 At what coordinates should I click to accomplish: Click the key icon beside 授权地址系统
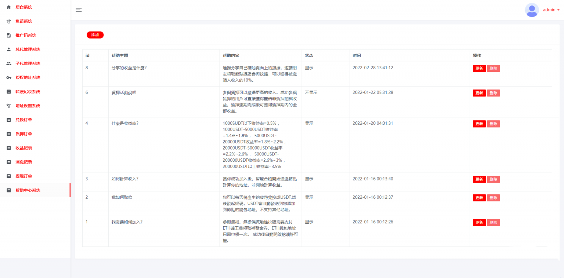click(9, 78)
